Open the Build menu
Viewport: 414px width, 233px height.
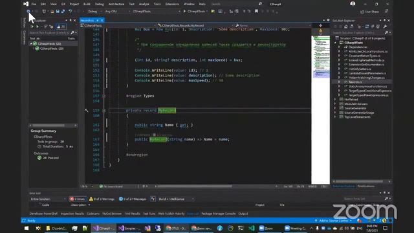click(x=87, y=5)
